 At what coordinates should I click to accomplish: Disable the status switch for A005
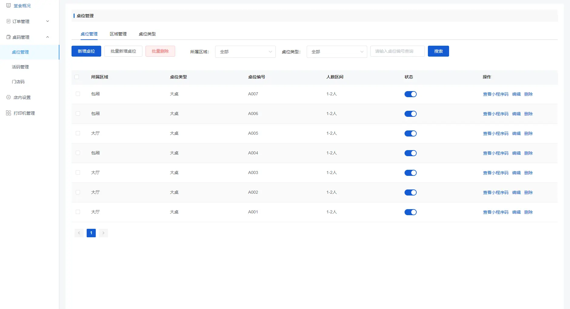[x=411, y=133]
